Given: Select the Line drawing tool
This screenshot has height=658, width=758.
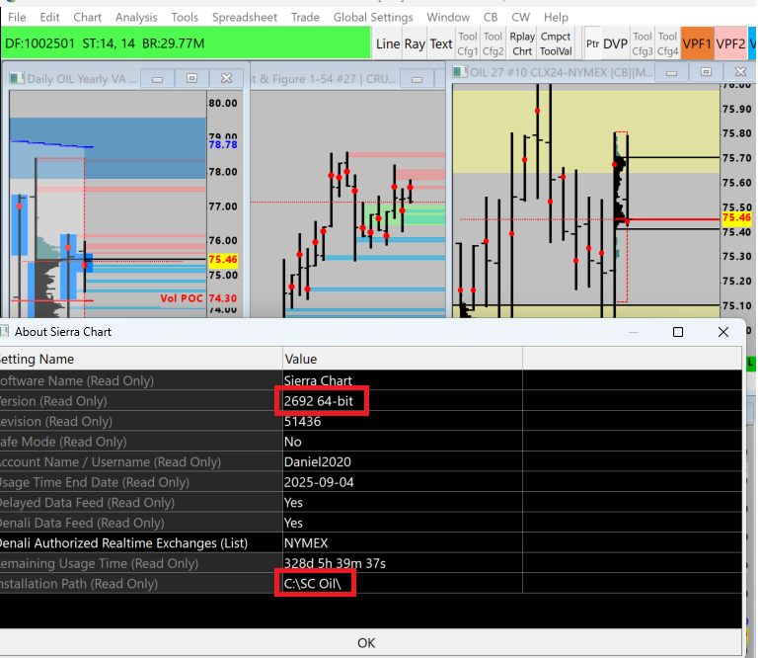Looking at the screenshot, I should 388,44.
